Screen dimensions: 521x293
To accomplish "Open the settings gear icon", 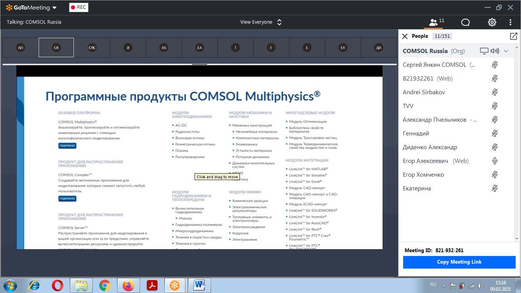I will (x=492, y=22).
